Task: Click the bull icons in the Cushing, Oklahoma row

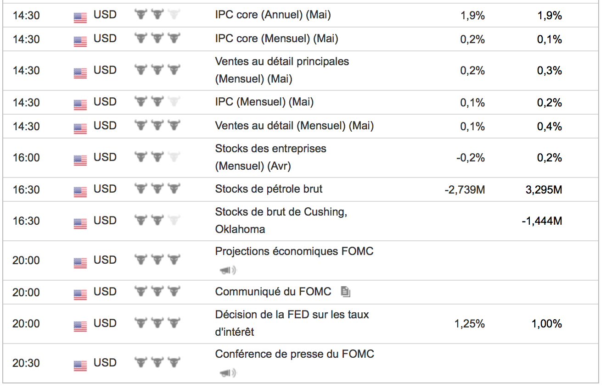Action: (157, 220)
